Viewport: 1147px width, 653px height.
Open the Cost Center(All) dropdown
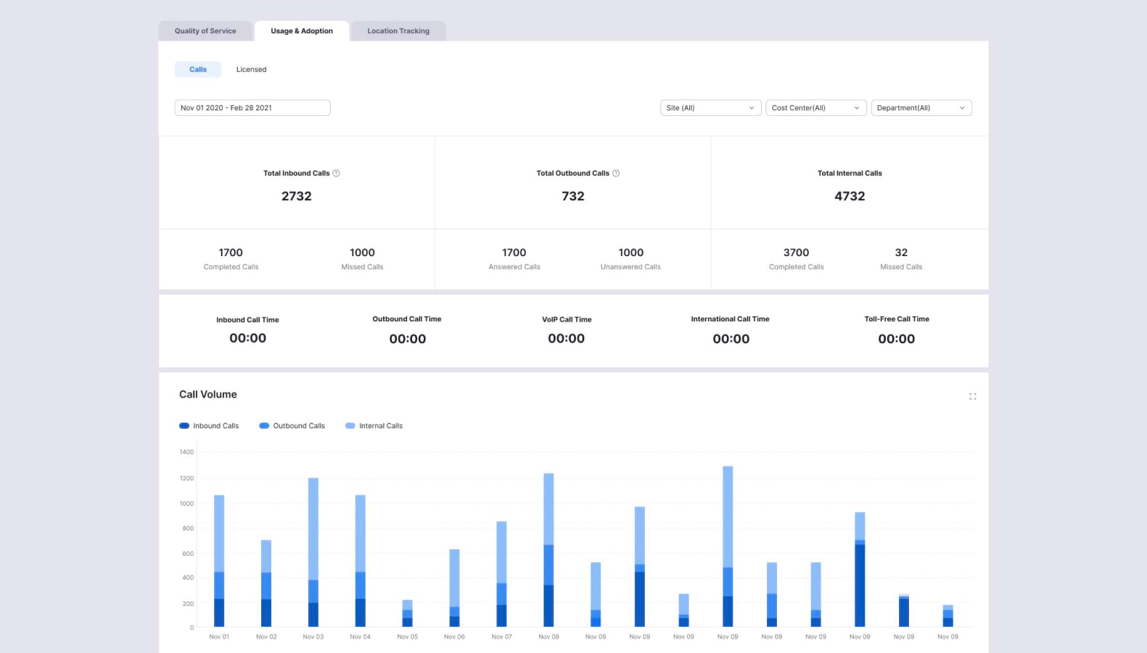[x=815, y=108]
